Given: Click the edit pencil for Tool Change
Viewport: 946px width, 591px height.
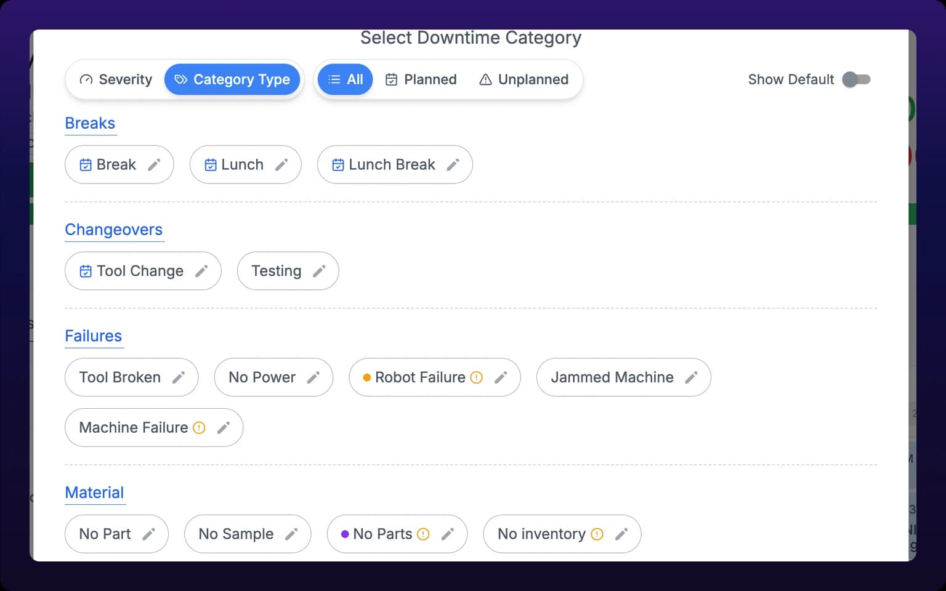Looking at the screenshot, I should coord(201,271).
